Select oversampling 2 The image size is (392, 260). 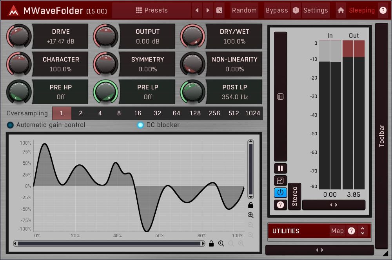click(x=81, y=113)
